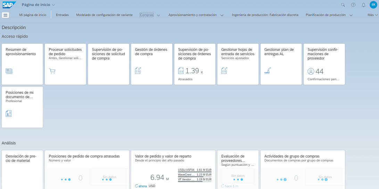
Task: Open Desviación de precio de material tile
Action: click(x=22, y=170)
